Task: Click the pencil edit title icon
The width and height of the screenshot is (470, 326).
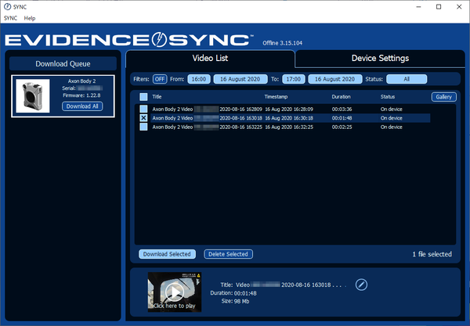Action: (x=361, y=285)
